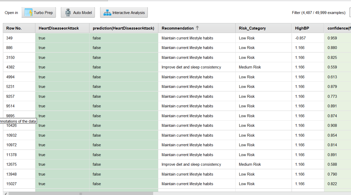This screenshot has height=195, width=351.
Task: Select row number 15027
Action: click(11, 184)
